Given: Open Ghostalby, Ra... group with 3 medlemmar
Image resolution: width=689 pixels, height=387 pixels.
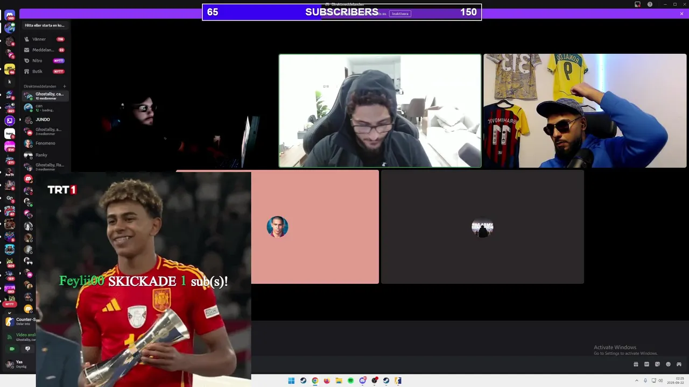Looking at the screenshot, I should point(45,167).
